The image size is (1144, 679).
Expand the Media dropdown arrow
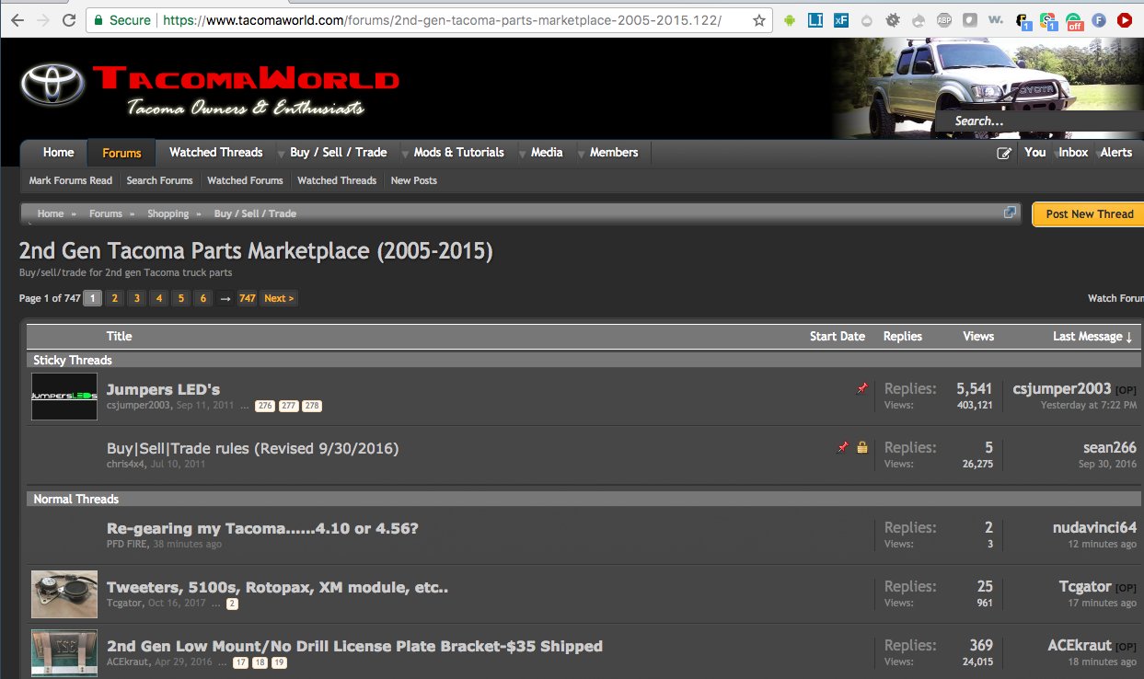[522, 153]
